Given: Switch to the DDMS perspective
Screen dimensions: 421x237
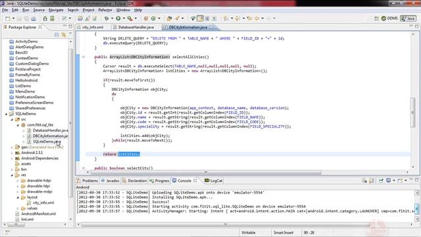Looking at the screenshot, I should (389, 18).
